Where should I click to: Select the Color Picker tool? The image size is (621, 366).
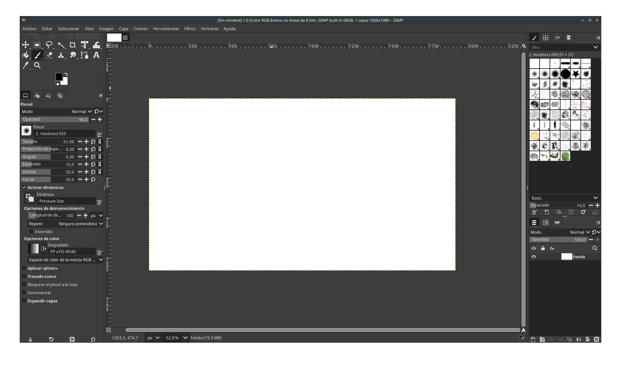[x=25, y=65]
